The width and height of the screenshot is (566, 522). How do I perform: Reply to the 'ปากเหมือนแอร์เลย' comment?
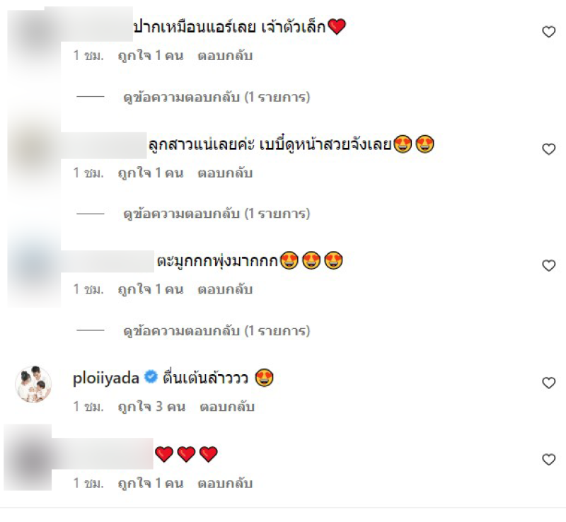click(x=225, y=56)
